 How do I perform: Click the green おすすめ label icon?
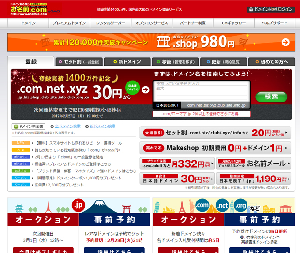[x=21, y=171]
